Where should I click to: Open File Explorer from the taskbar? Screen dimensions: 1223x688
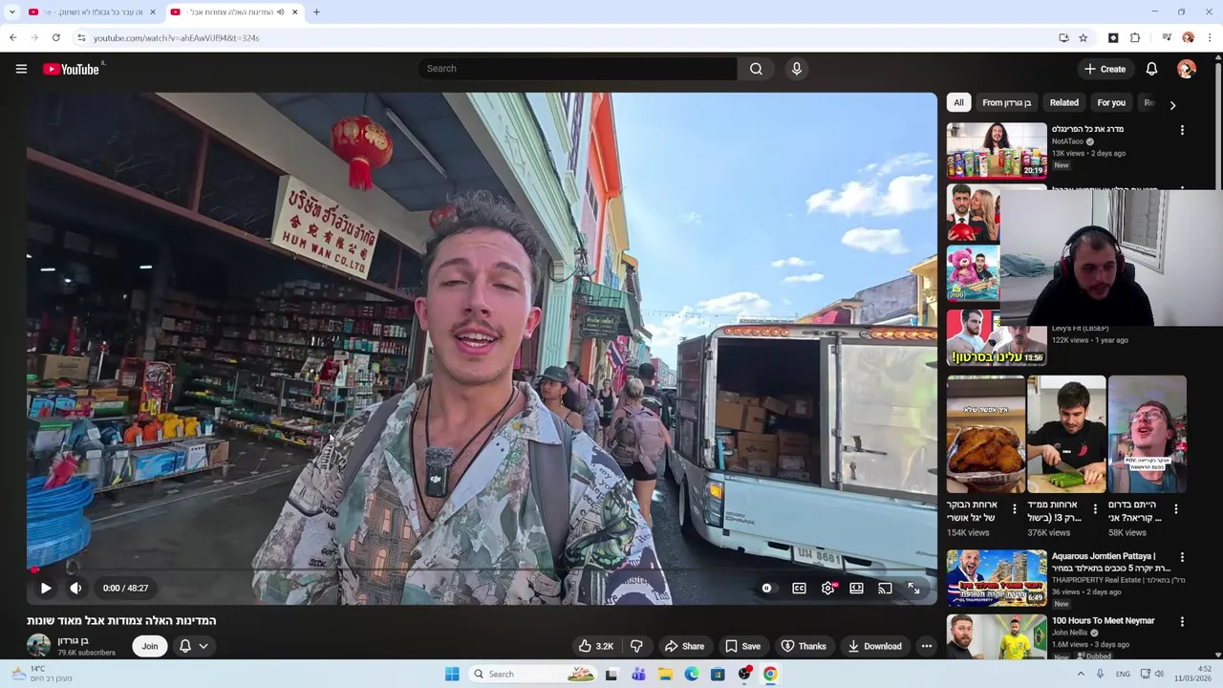pyautogui.click(x=666, y=674)
